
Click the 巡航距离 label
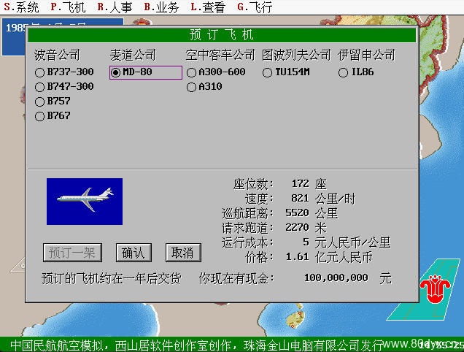coord(247,213)
